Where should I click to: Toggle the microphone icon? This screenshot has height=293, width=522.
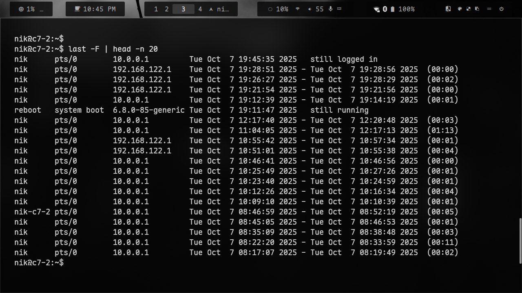[330, 9]
